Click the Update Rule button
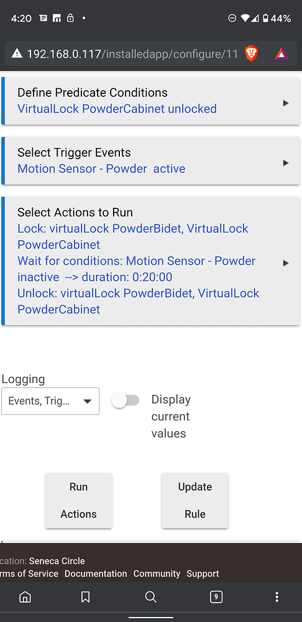The image size is (302, 622). pyautogui.click(x=194, y=500)
